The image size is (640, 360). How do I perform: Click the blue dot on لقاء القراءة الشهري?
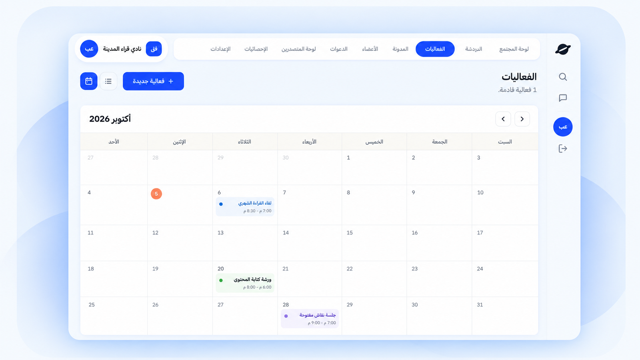[221, 204]
